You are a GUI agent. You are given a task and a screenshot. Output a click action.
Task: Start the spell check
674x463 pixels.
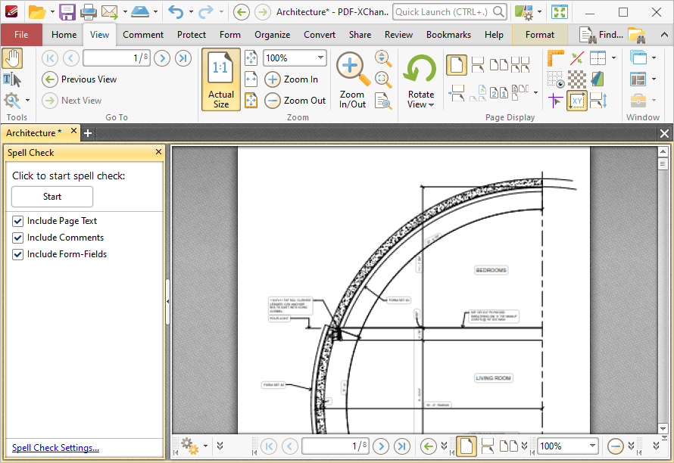click(52, 197)
